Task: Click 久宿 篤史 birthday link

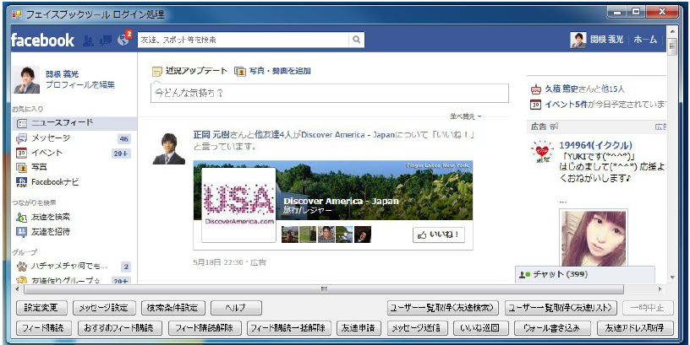Action: pyautogui.click(x=561, y=89)
